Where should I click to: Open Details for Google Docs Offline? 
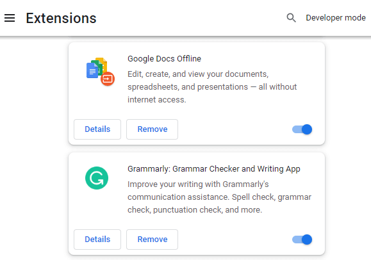(97, 129)
